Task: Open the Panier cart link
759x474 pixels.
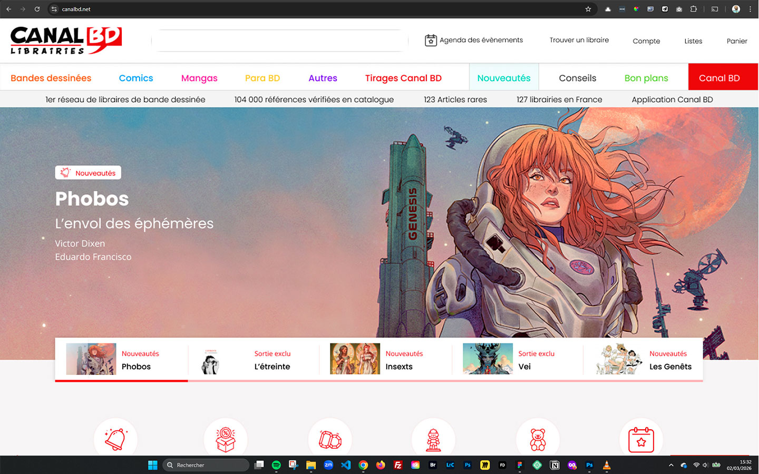Action: coord(737,41)
